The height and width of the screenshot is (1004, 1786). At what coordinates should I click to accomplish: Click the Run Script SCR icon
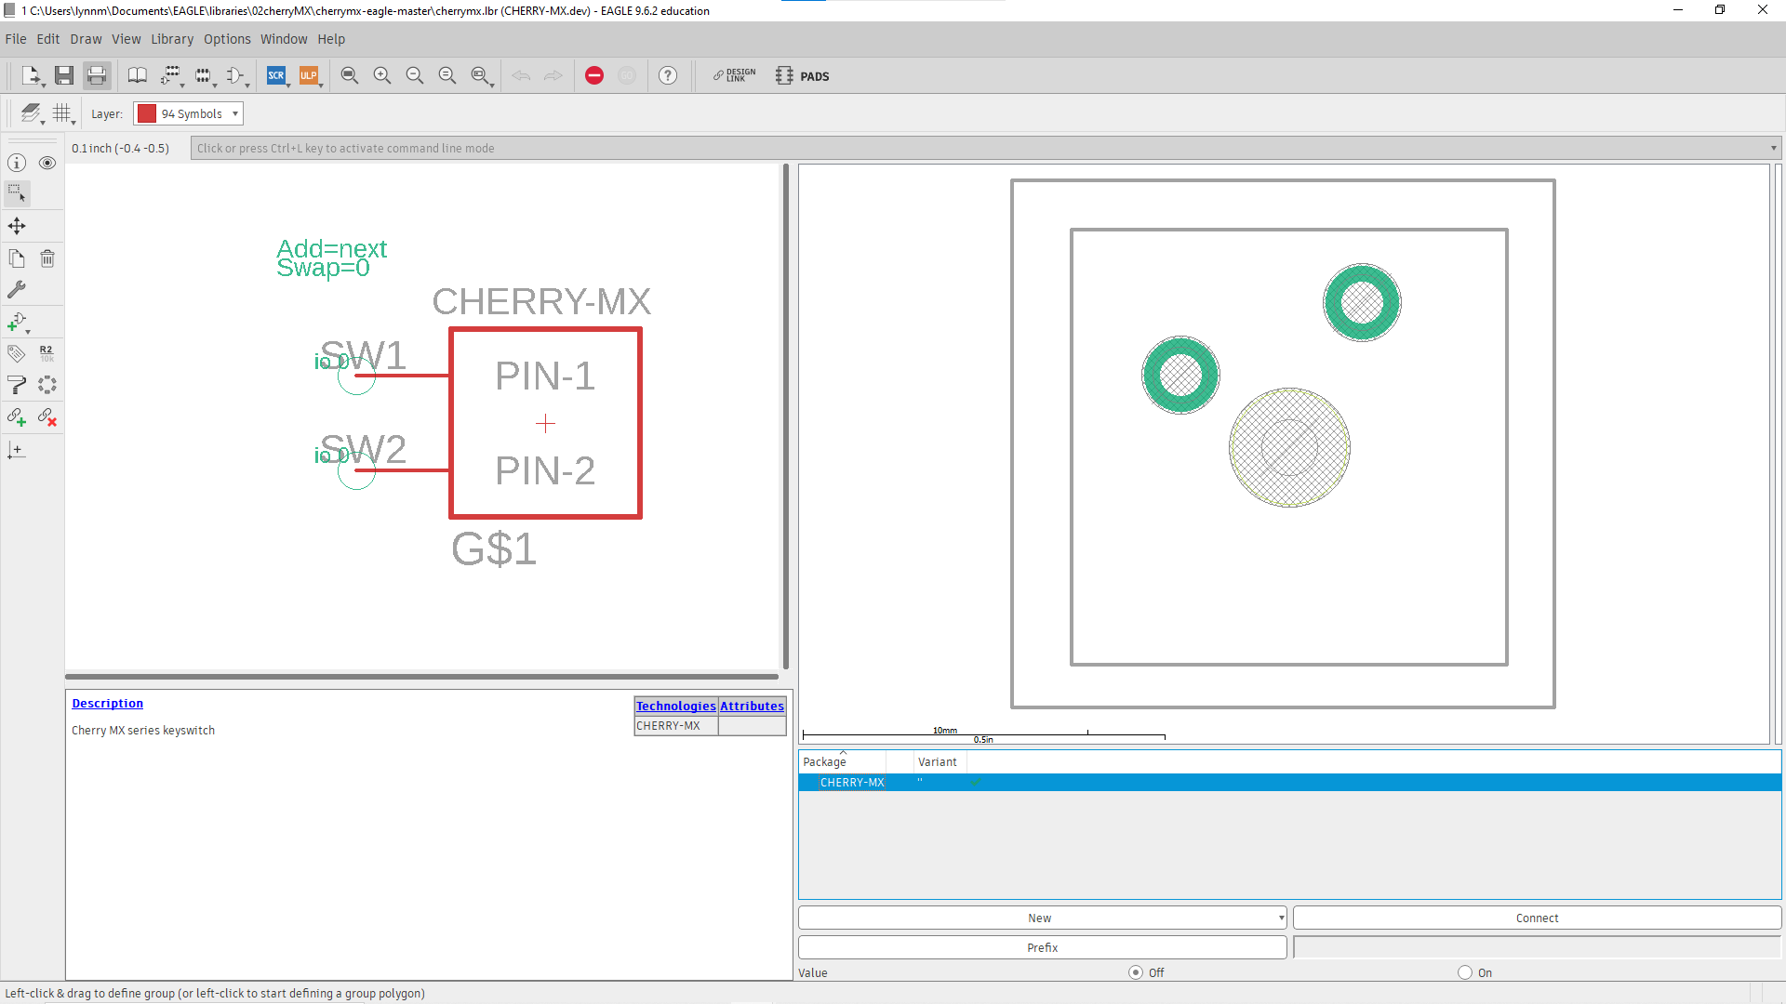276,76
